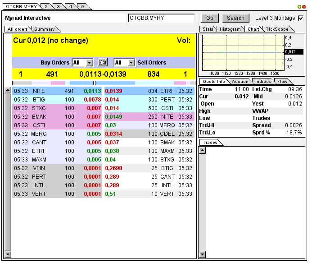Click the Go button
The height and width of the screenshot is (263, 312).
(x=210, y=18)
